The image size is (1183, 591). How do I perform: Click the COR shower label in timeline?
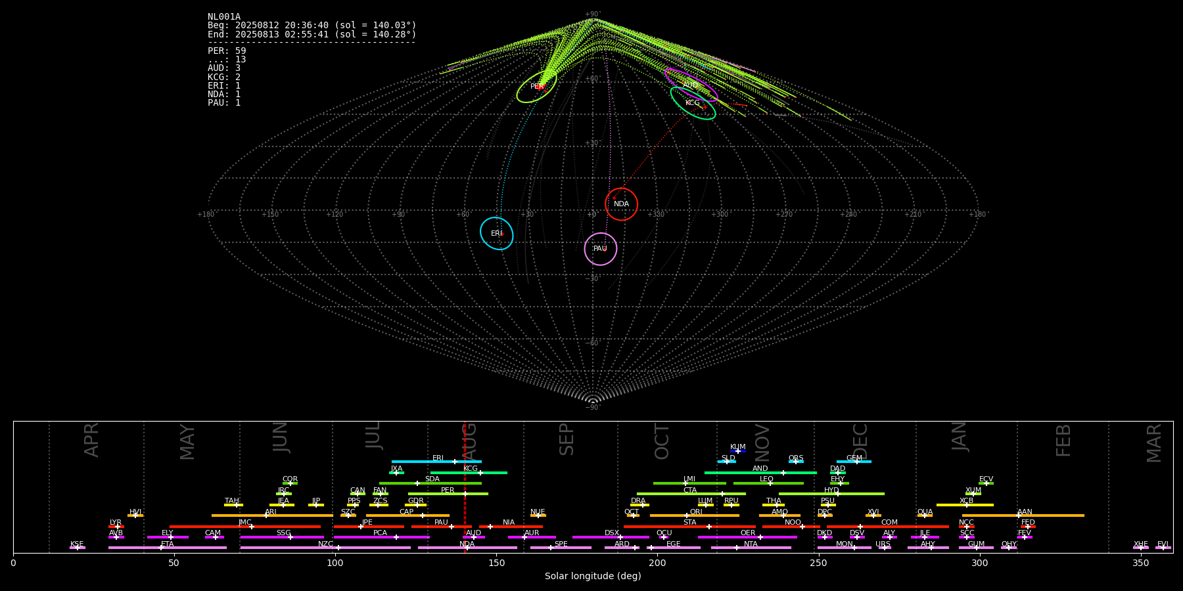pos(290,479)
